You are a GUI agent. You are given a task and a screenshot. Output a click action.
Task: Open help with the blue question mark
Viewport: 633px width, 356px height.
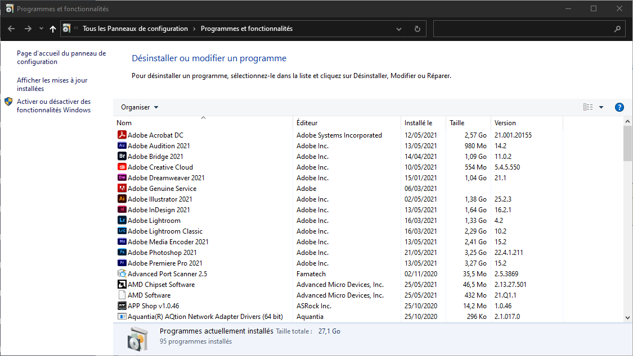pos(619,107)
